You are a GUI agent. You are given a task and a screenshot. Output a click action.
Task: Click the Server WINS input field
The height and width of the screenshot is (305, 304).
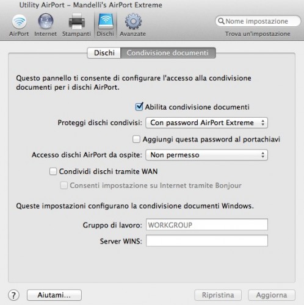click(x=207, y=241)
